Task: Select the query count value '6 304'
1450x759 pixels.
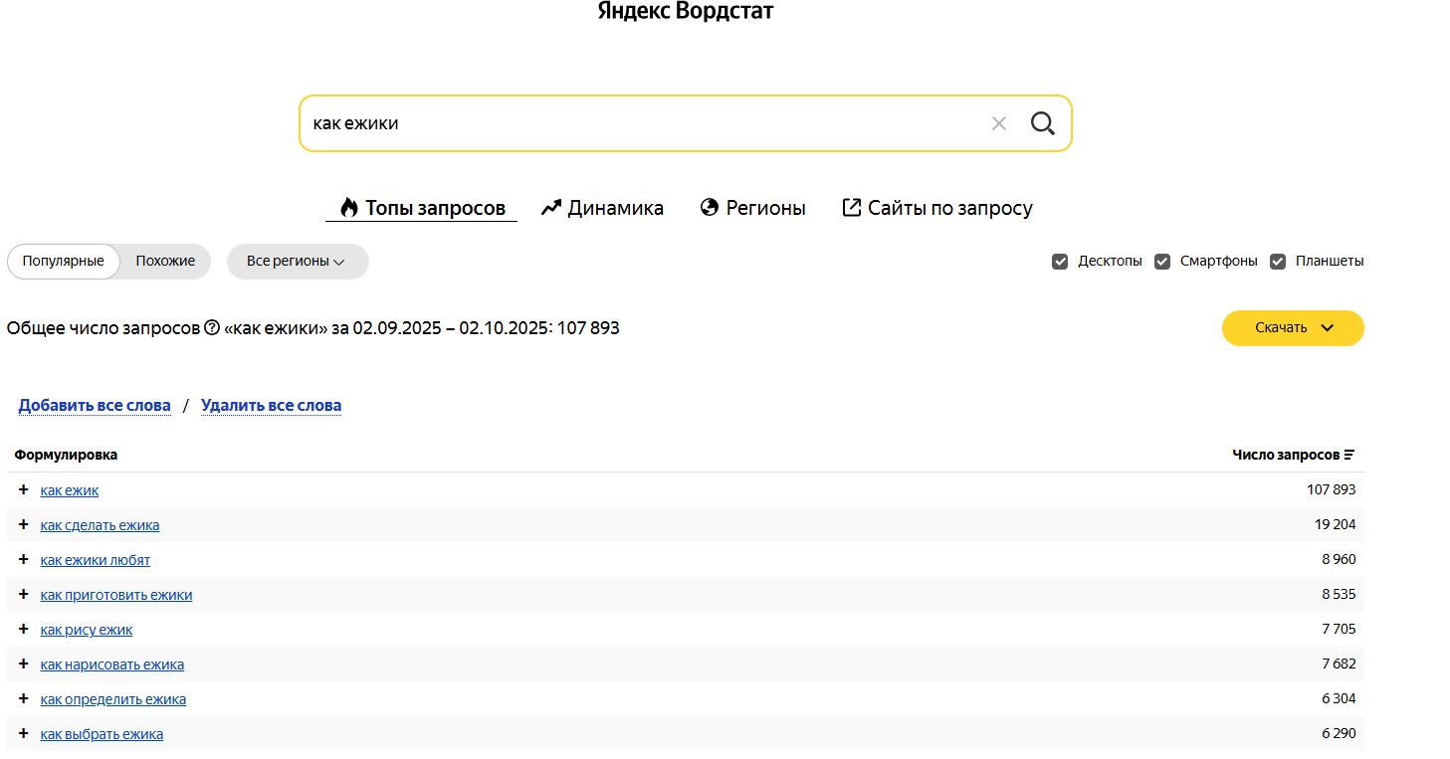Action: click(x=1339, y=698)
